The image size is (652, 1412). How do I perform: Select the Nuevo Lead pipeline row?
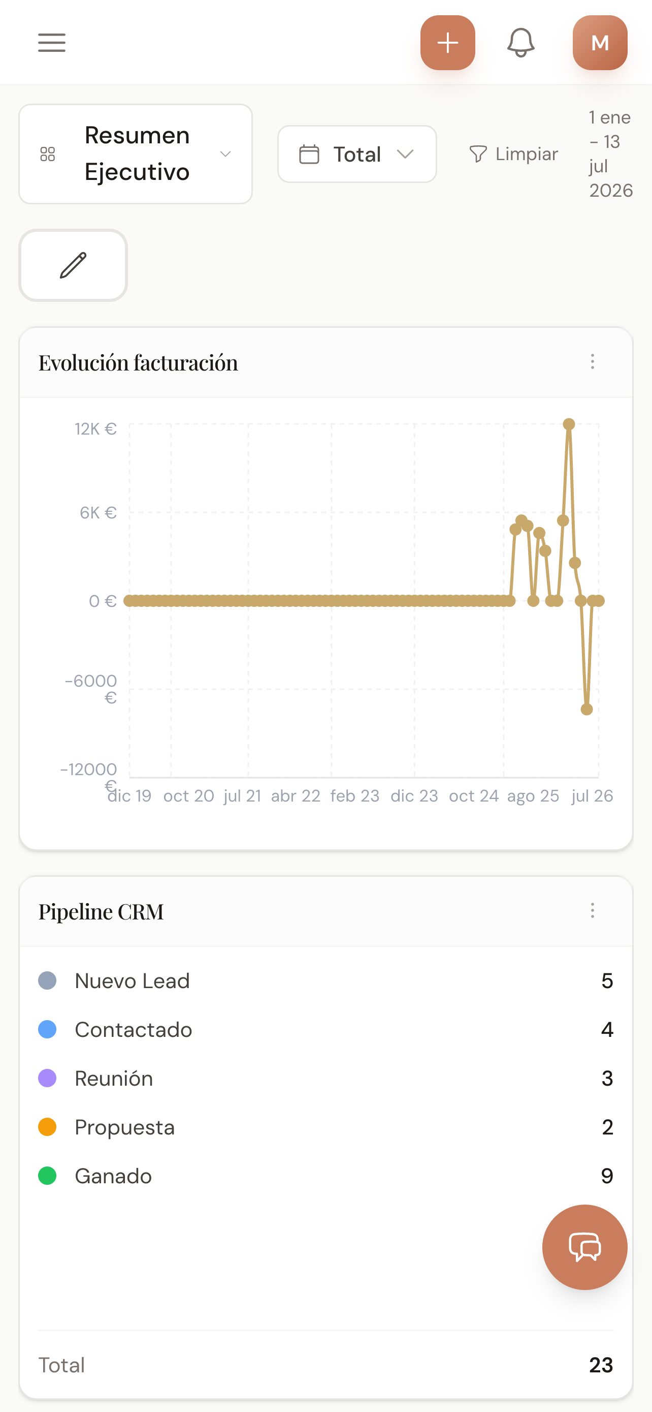click(x=325, y=980)
